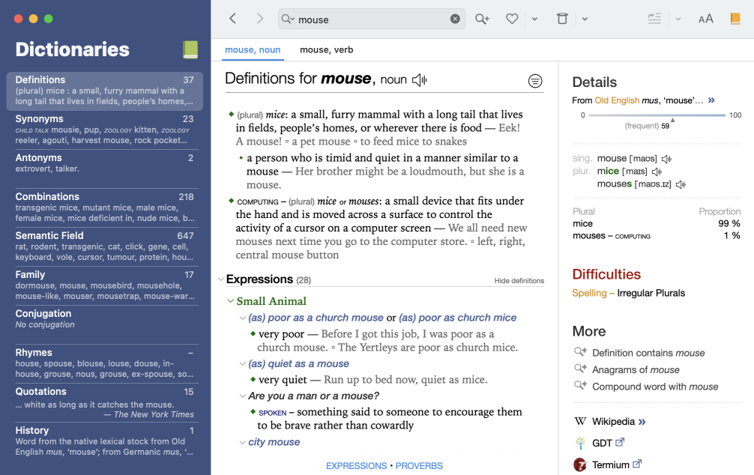Switch to the mouse, verb tab
Screen dimensions: 754x475
point(326,50)
